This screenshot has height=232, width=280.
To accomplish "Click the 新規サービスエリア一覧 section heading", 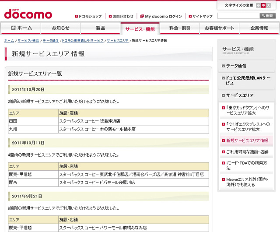I will click(x=35, y=74).
